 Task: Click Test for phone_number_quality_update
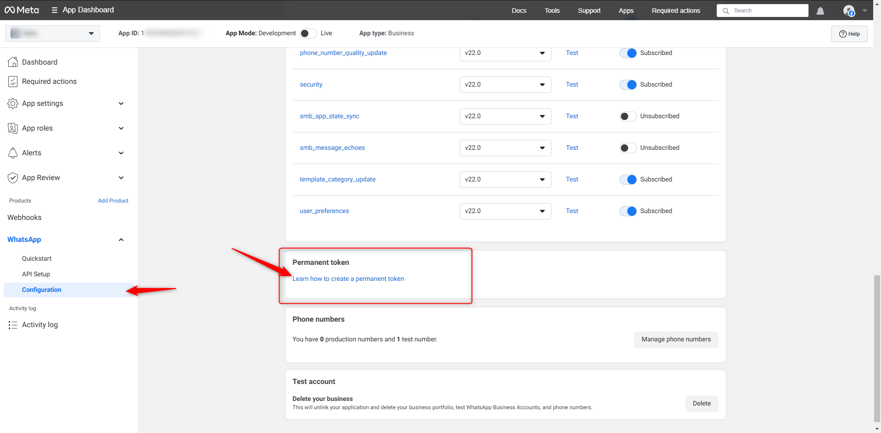[572, 53]
